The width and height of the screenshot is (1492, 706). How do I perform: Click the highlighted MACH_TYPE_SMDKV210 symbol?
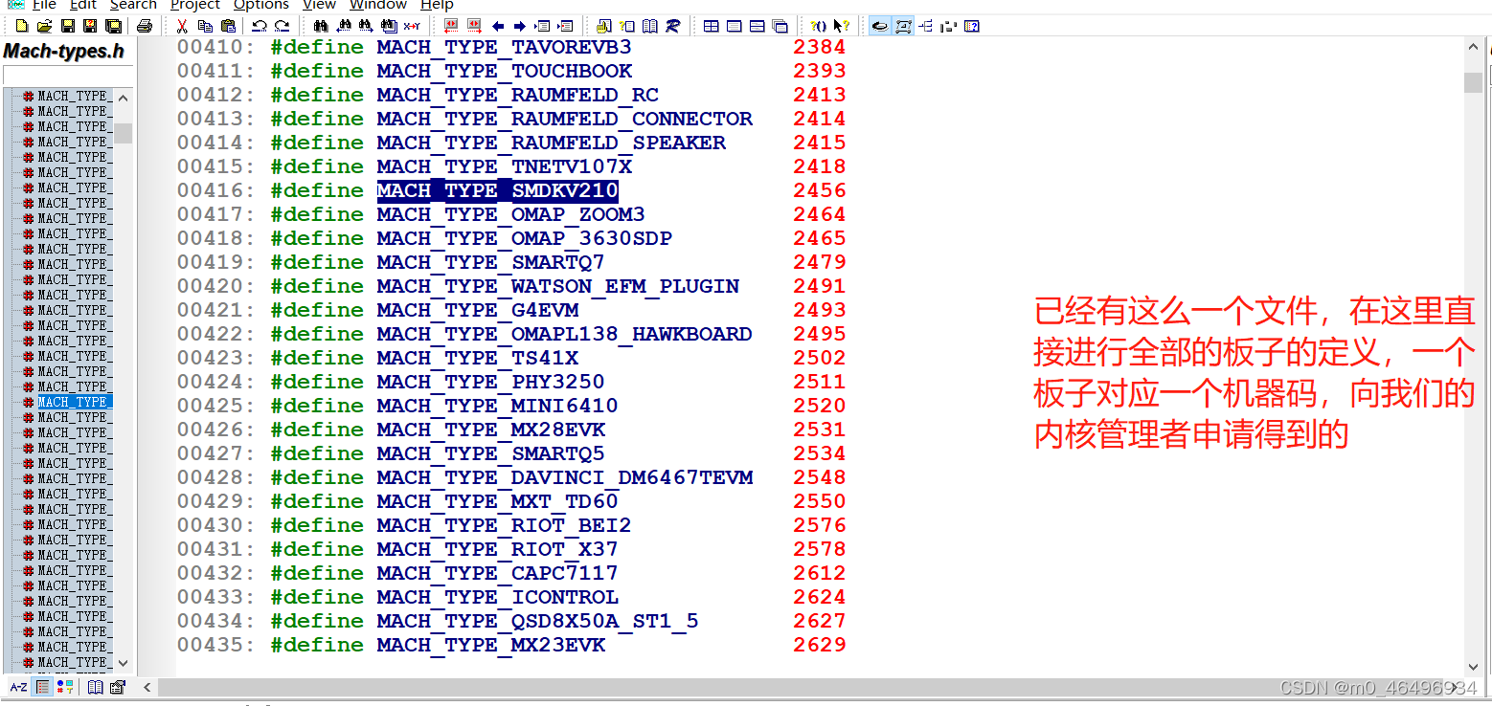pos(497,190)
